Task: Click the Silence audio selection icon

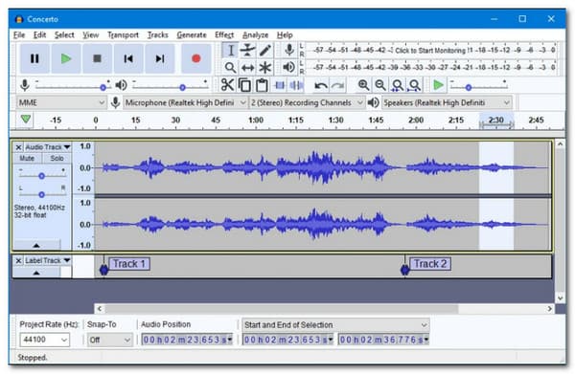Action: point(296,85)
